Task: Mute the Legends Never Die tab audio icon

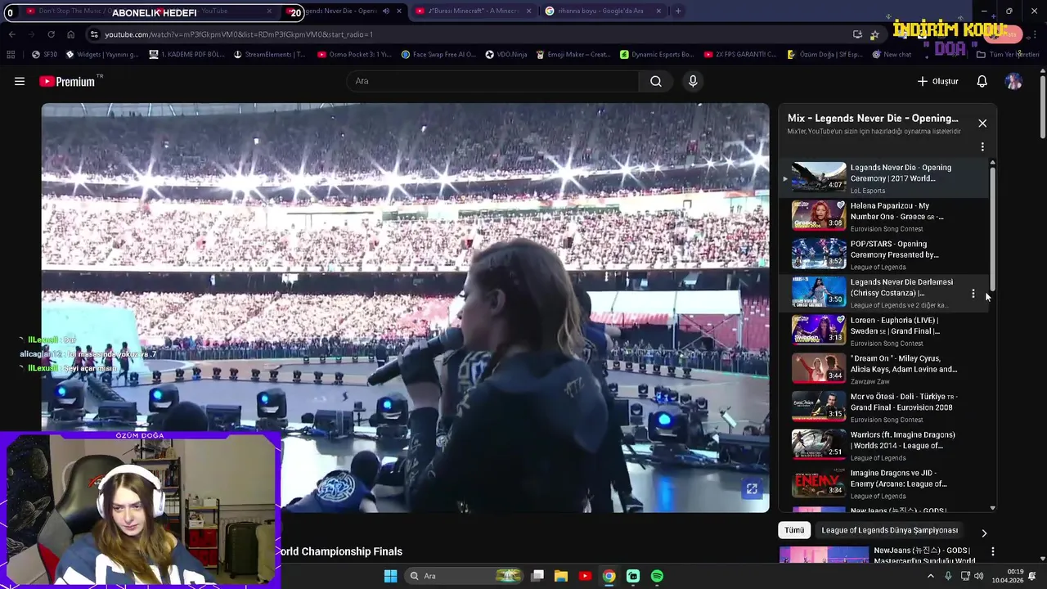Action: click(386, 11)
